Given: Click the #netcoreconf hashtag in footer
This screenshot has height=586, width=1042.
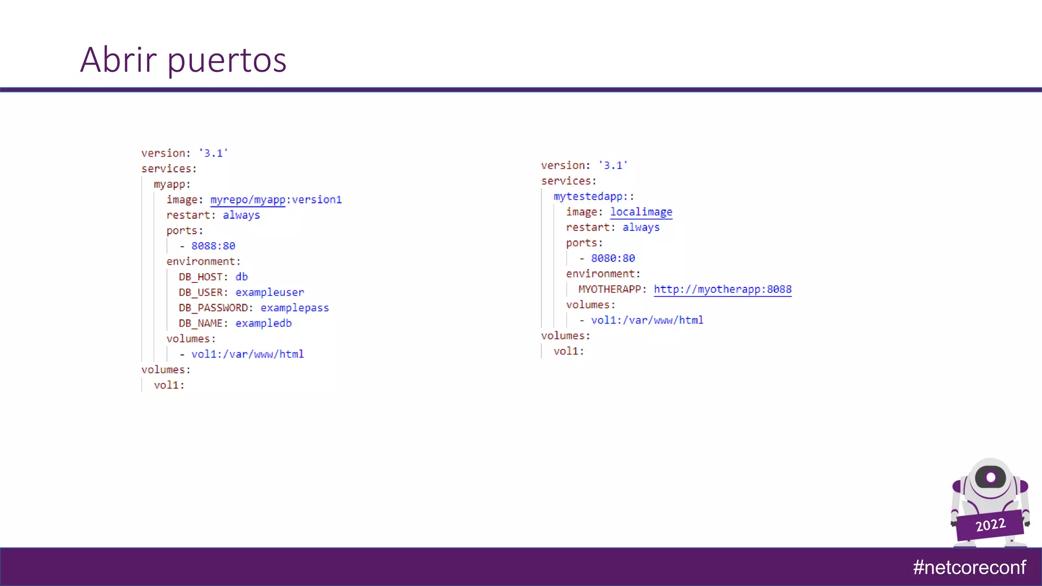Looking at the screenshot, I should [x=970, y=567].
